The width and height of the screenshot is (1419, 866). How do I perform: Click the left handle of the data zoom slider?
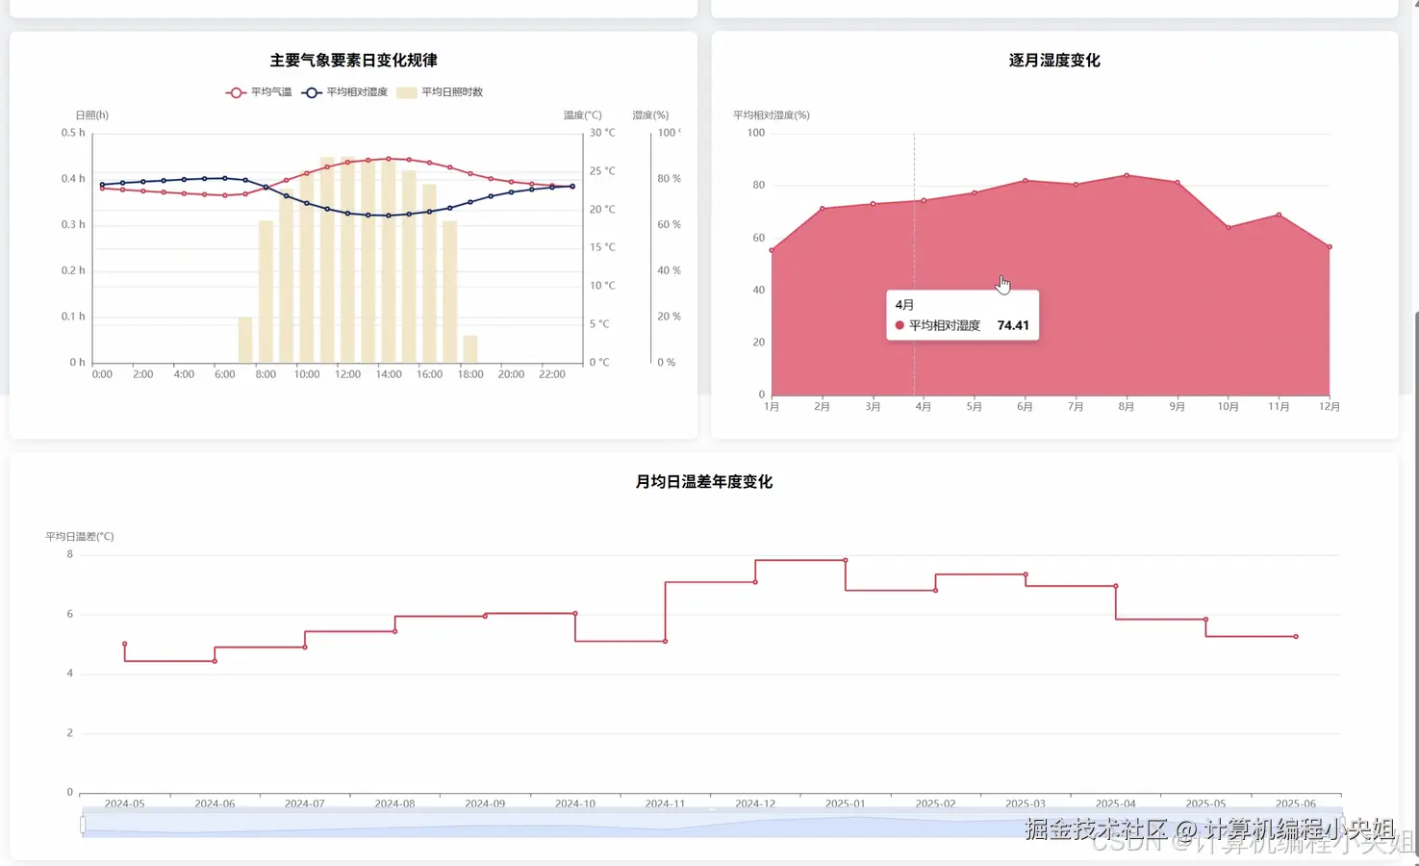coord(83,825)
